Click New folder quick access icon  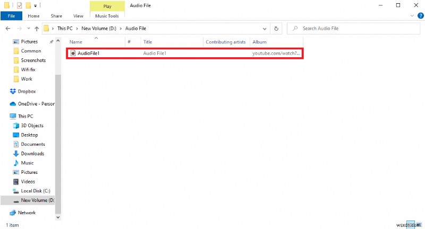click(x=28, y=5)
